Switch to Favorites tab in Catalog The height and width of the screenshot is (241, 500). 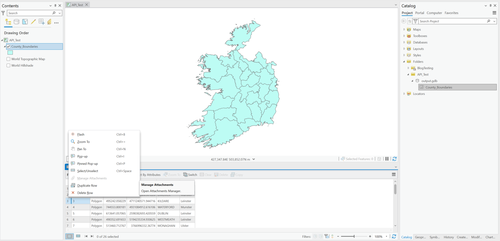click(452, 13)
